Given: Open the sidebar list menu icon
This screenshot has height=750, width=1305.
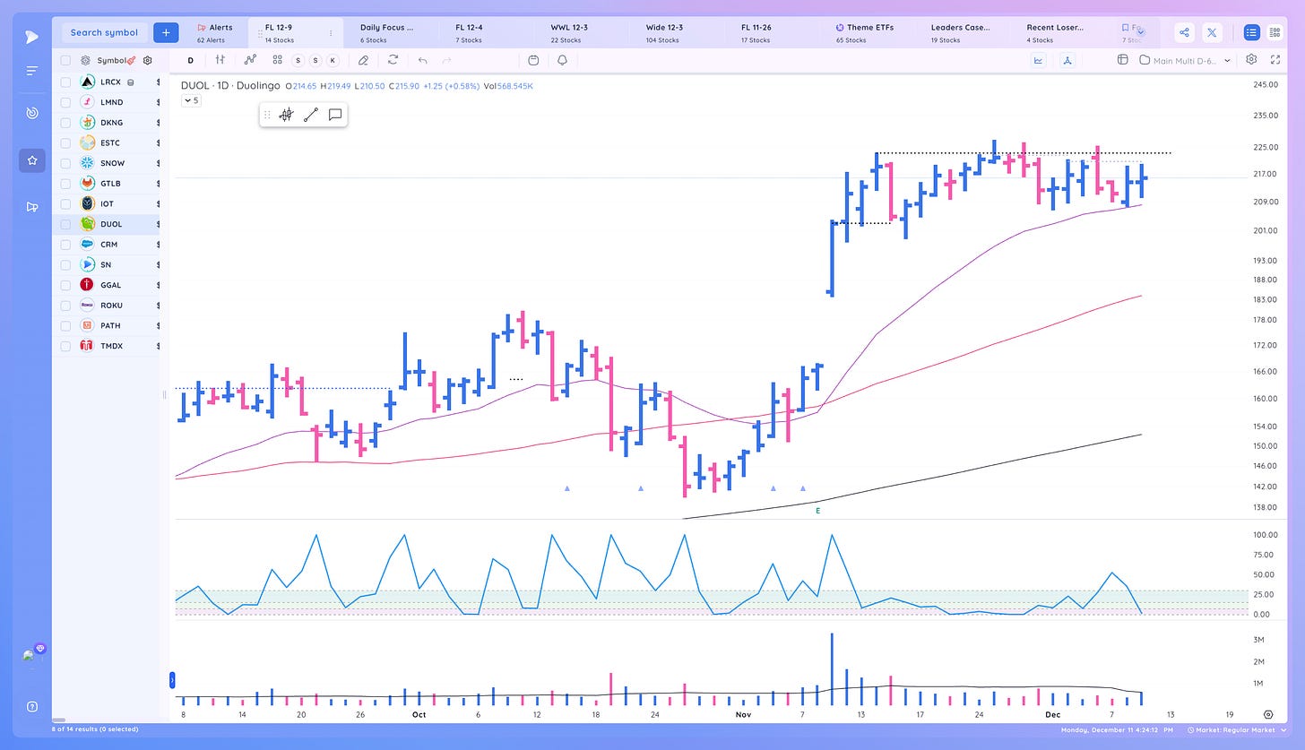Looking at the screenshot, I should tap(31, 71).
